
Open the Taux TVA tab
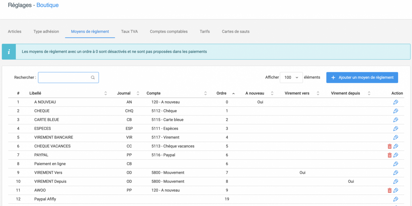pos(129,31)
